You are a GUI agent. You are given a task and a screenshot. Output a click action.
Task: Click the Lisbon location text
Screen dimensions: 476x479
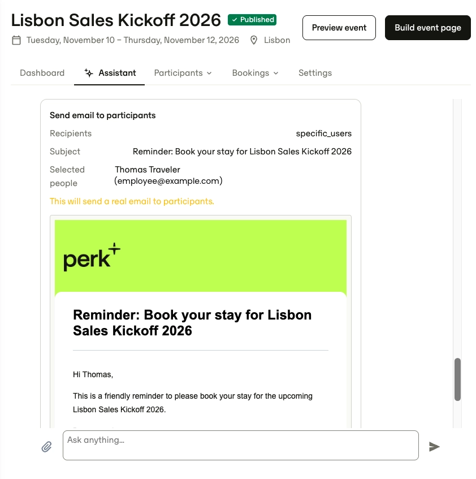pos(277,40)
